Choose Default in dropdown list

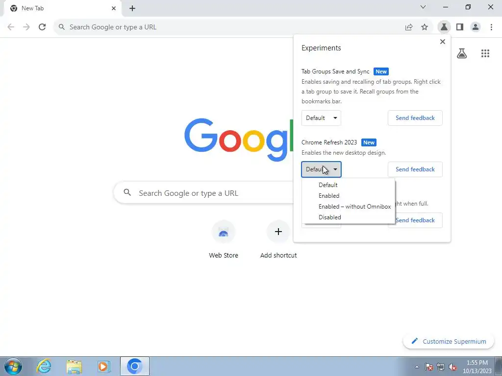point(349,185)
